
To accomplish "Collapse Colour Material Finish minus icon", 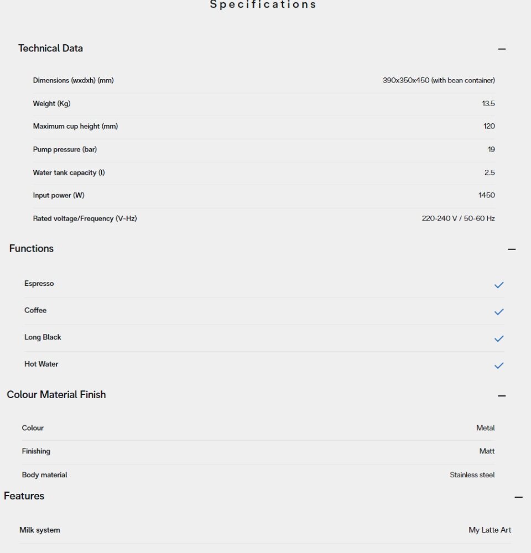I will pyautogui.click(x=502, y=396).
